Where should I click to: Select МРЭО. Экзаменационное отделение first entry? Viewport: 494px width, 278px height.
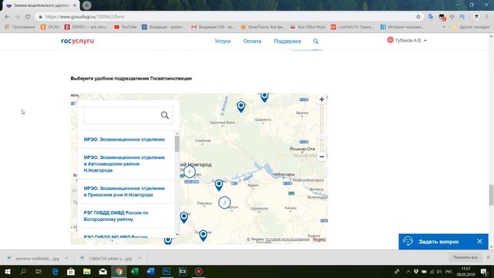[x=124, y=139]
